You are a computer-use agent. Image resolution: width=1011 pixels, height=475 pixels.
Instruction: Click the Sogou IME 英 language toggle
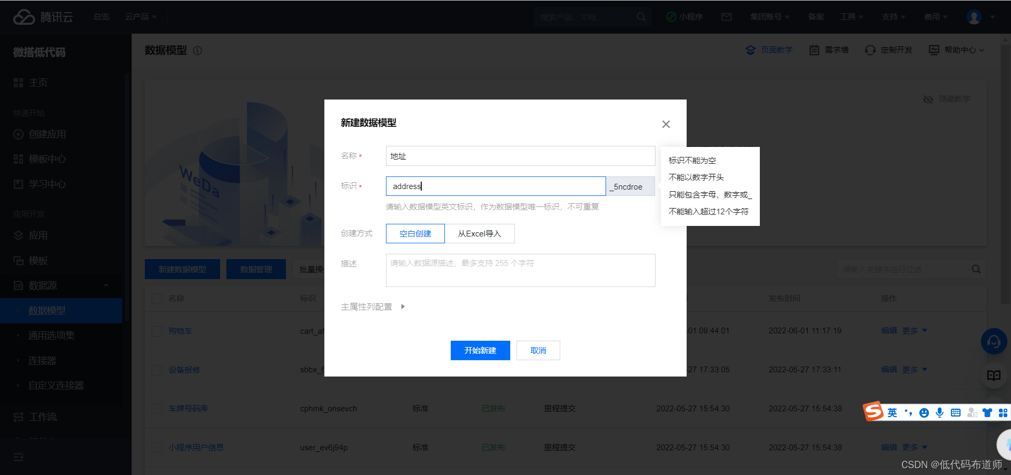pyautogui.click(x=892, y=413)
